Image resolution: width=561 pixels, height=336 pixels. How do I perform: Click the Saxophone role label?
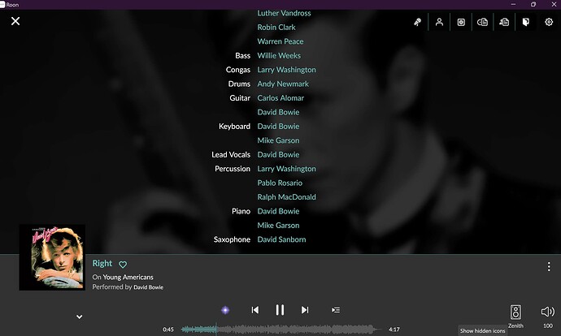click(232, 239)
